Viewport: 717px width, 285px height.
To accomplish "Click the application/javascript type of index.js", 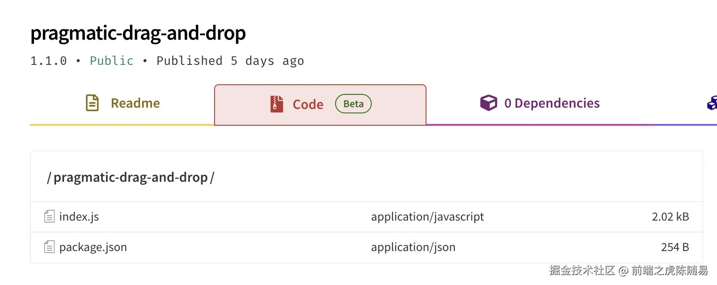I will (427, 217).
